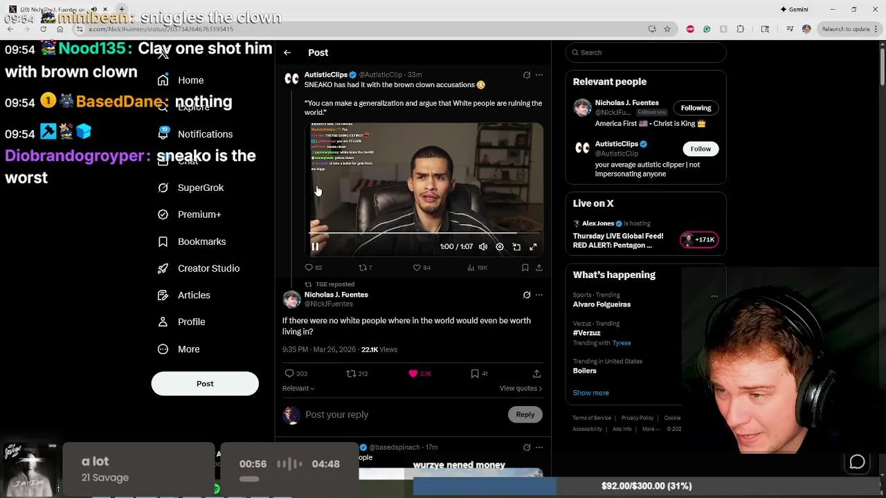Enable picture-in-picture on the video
The width and height of the screenshot is (886, 498).
516,247
